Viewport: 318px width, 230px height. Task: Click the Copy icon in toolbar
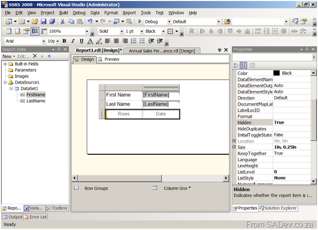pos(71,21)
